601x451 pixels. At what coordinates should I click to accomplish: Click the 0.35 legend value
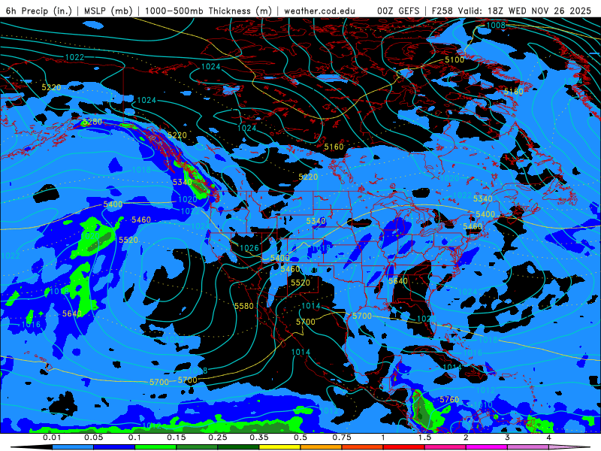259,437
